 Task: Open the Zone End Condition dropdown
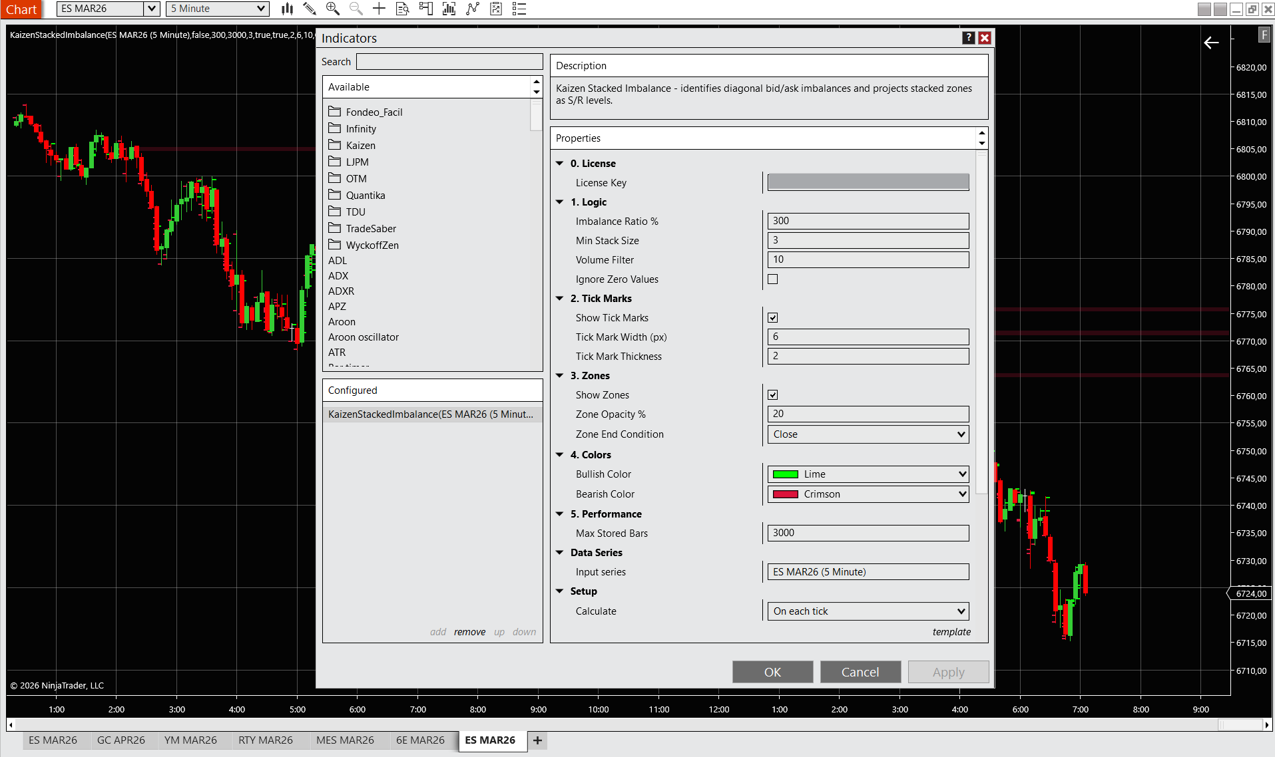click(x=868, y=434)
